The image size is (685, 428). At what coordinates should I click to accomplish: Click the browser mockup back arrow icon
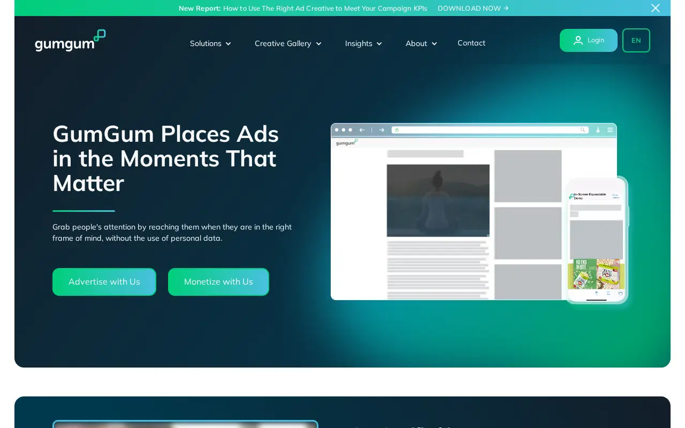point(362,130)
